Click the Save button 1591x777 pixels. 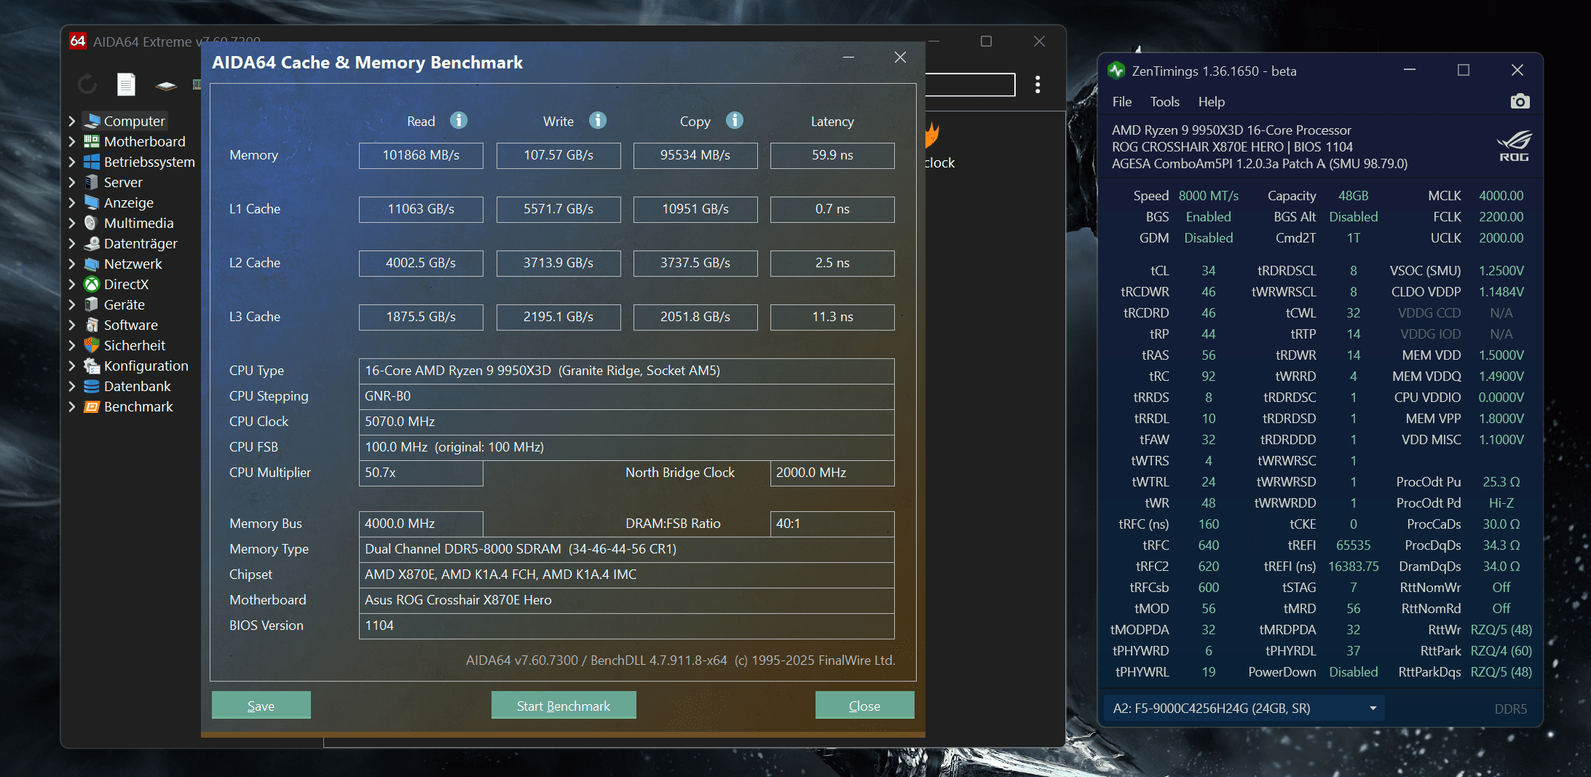click(261, 705)
